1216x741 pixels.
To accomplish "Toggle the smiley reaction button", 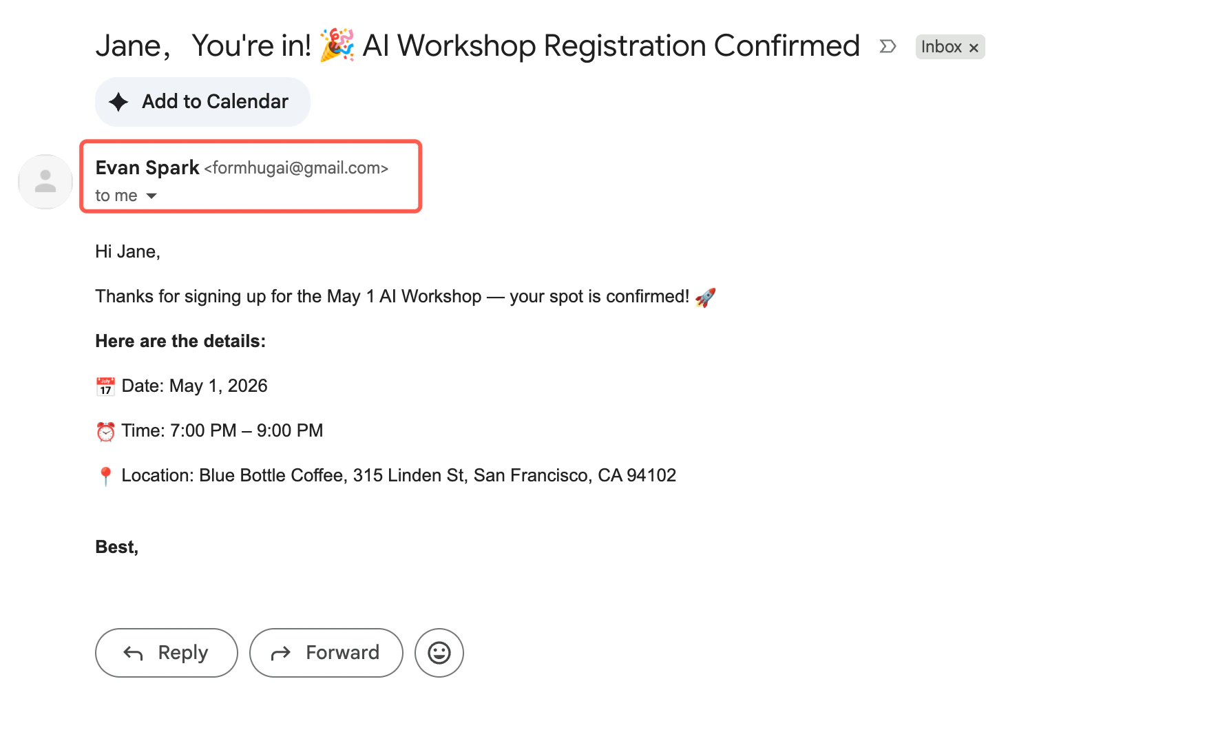I will pos(439,652).
